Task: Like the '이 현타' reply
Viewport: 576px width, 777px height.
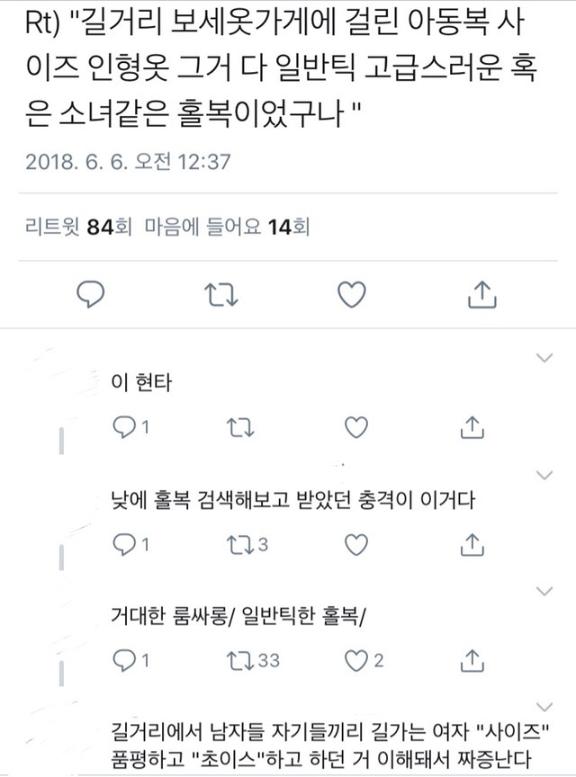Action: 356,429
